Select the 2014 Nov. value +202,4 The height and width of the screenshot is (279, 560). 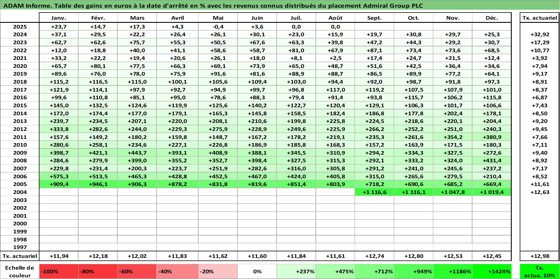pos(453,113)
